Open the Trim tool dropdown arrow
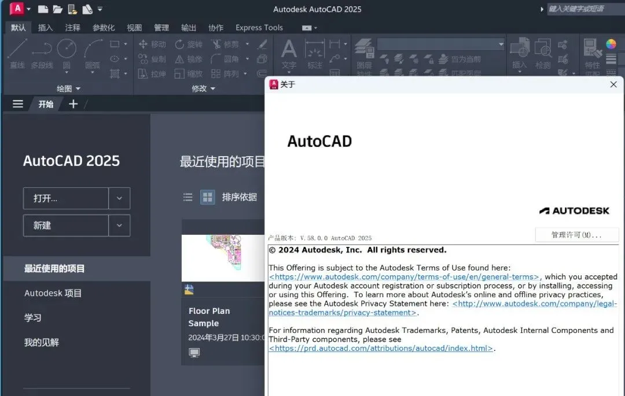 (x=247, y=44)
